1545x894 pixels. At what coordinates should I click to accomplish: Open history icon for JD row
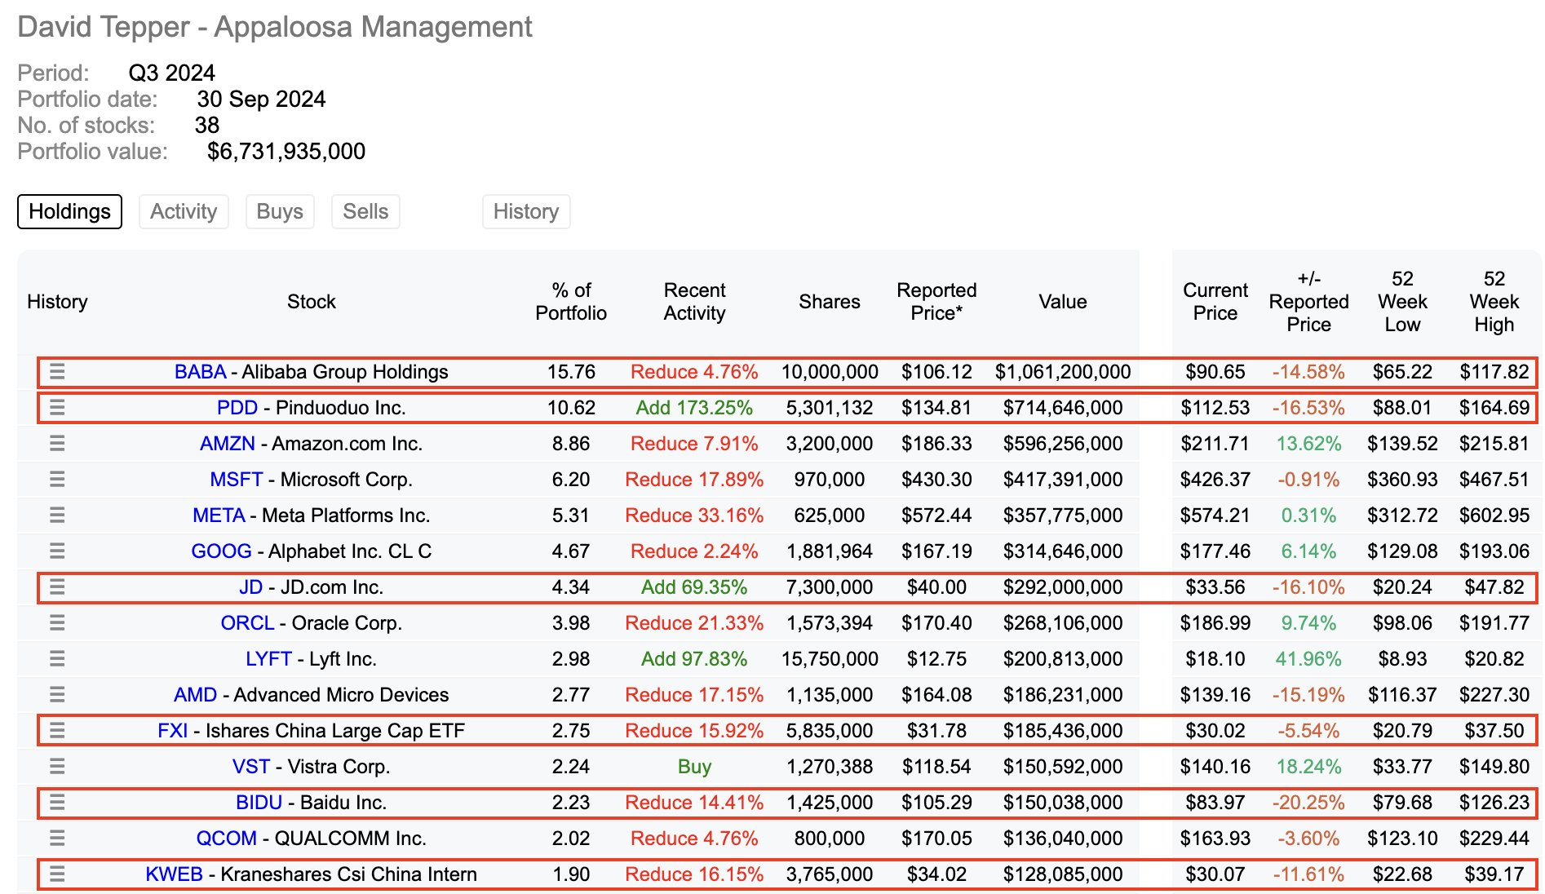pos(57,587)
